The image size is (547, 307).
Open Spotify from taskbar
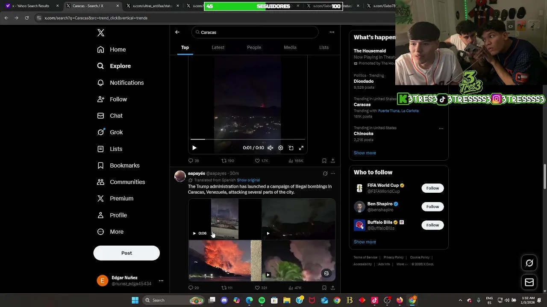[262, 300]
